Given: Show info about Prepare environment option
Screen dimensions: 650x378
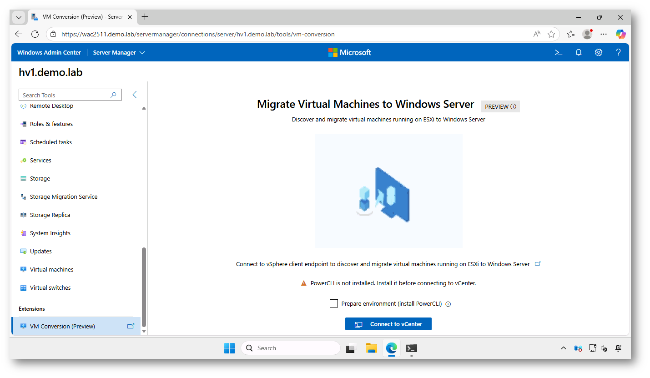Looking at the screenshot, I should pyautogui.click(x=448, y=304).
